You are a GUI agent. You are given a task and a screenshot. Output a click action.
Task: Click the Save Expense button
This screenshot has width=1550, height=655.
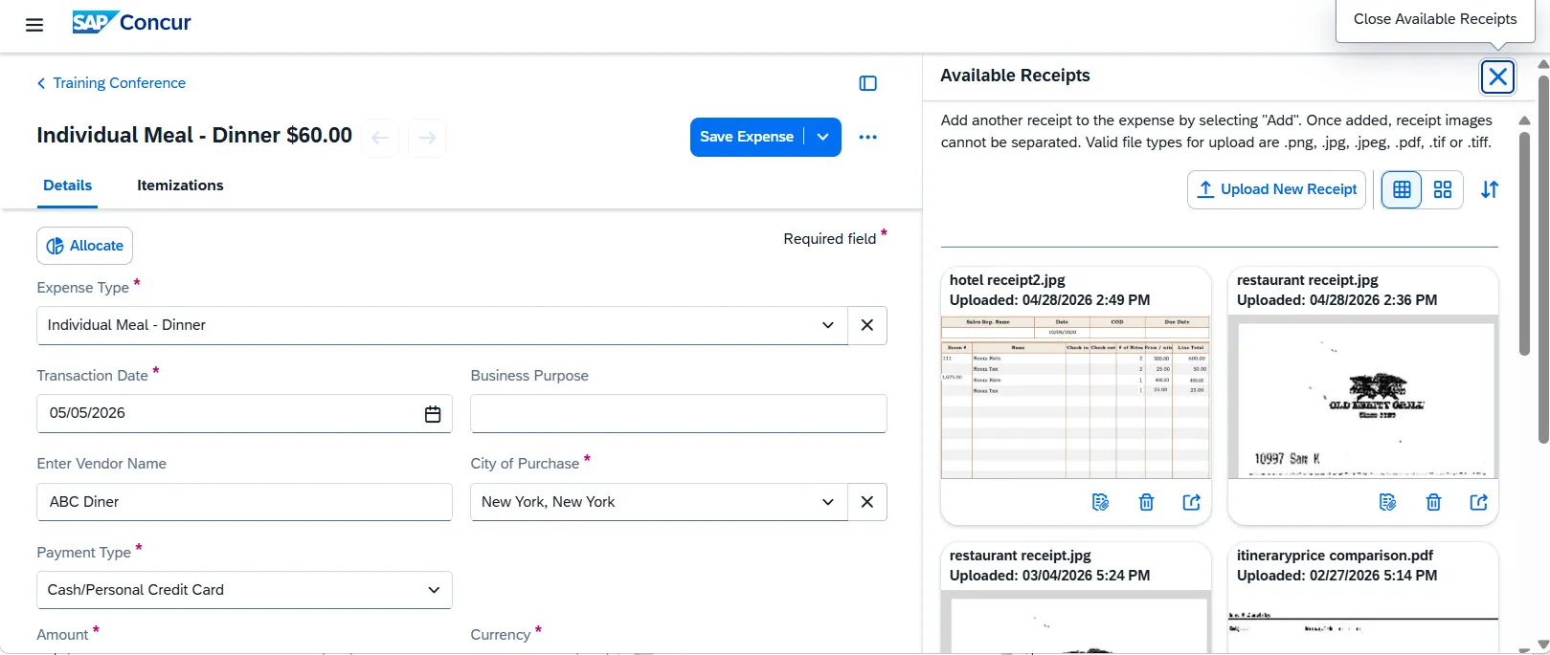747,137
